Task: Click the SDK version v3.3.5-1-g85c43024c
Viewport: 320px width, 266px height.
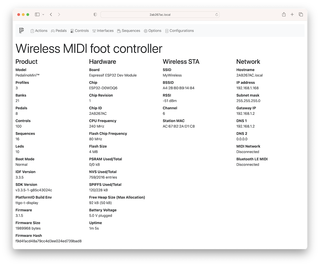Action: [x=34, y=190]
